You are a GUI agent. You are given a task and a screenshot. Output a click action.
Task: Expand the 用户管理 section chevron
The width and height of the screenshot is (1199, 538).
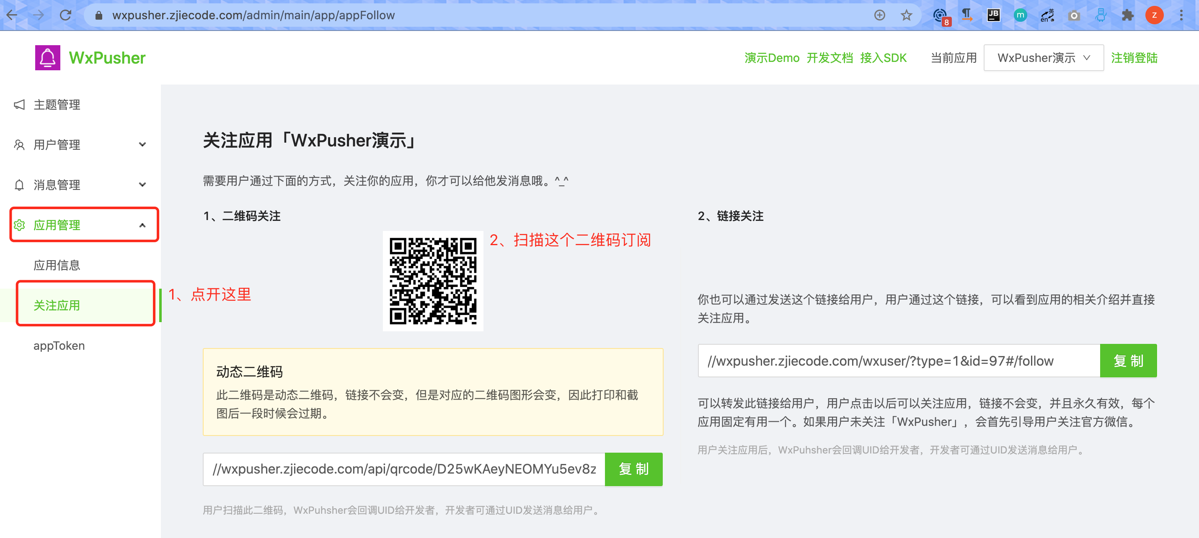coord(142,145)
